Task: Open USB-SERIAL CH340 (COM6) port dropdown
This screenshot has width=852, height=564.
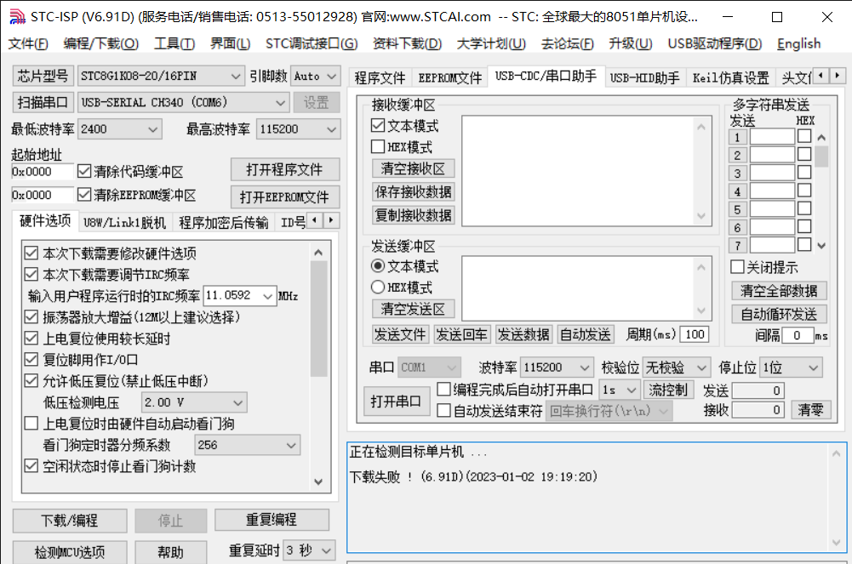Action: point(183,102)
